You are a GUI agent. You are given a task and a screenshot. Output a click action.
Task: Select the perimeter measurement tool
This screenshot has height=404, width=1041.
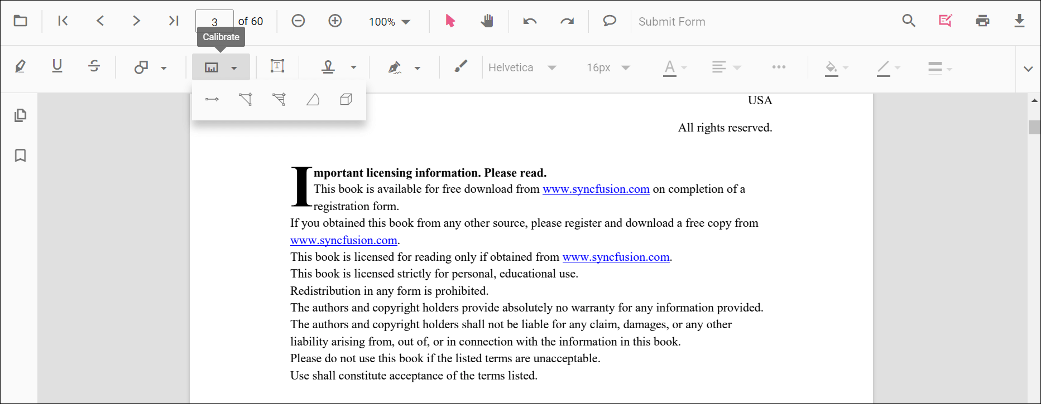coord(246,100)
